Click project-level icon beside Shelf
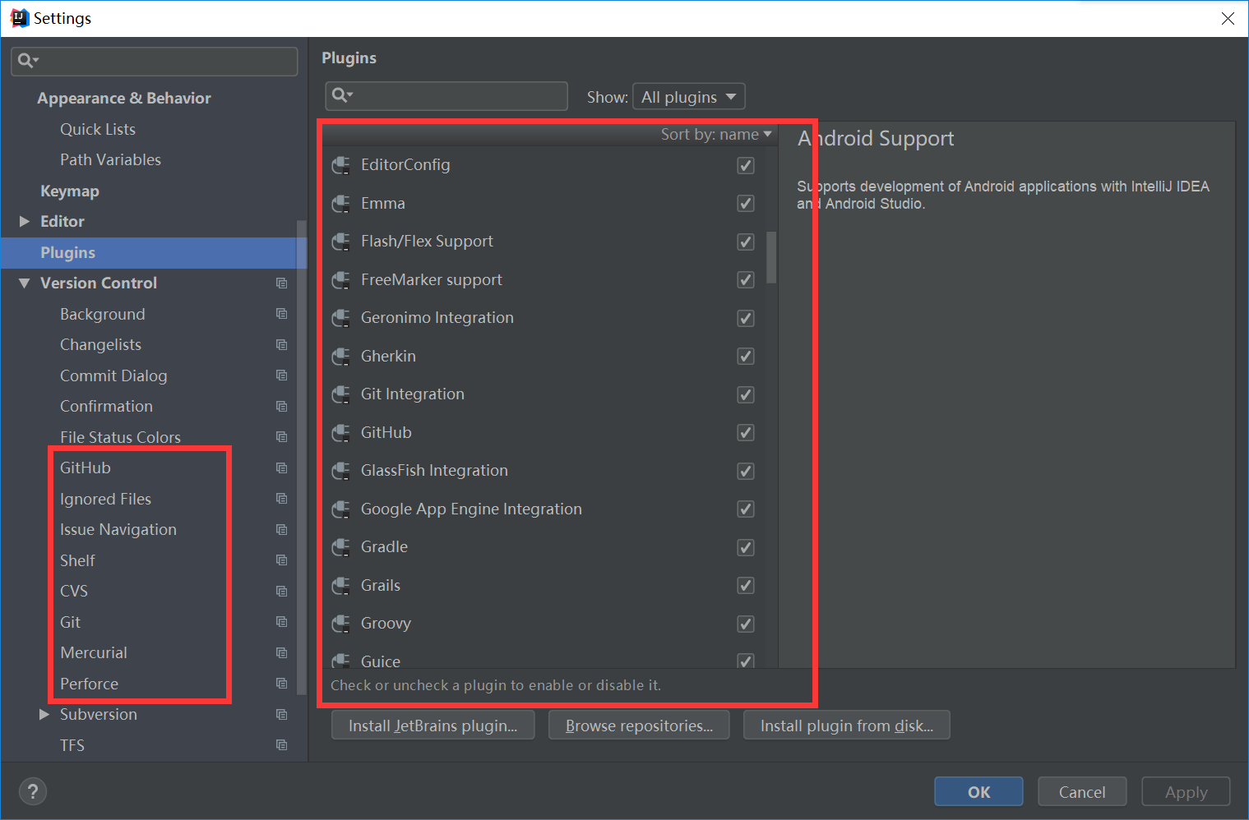1249x820 pixels. 282,560
